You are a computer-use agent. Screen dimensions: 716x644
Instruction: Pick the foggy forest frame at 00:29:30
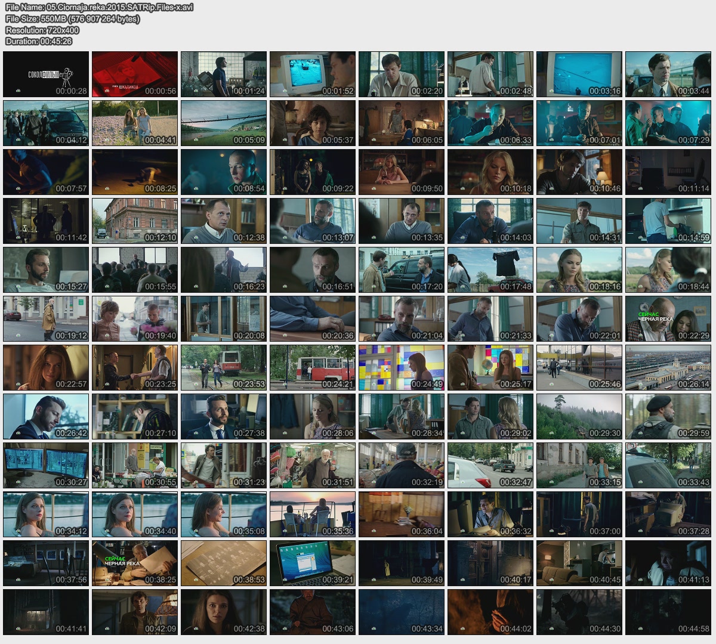[x=579, y=416]
